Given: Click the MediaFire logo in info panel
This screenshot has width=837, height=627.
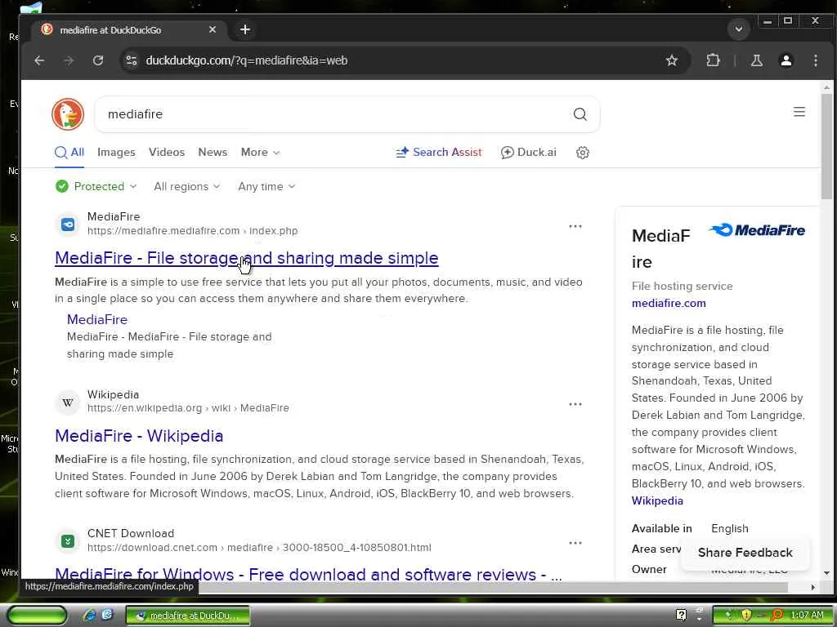Looking at the screenshot, I should pos(756,230).
